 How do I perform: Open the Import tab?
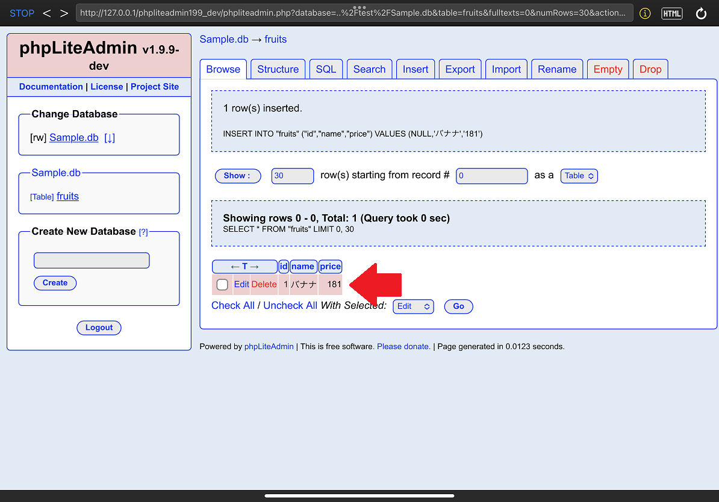point(506,69)
